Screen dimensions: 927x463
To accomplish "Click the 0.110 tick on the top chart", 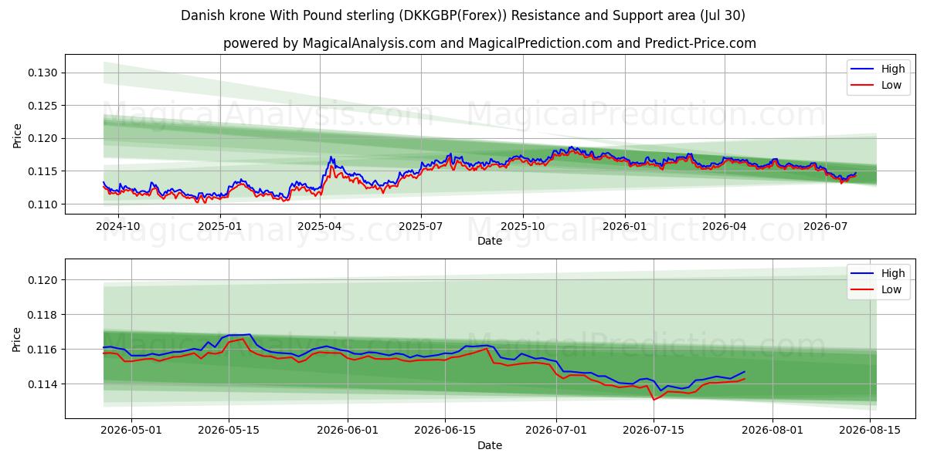I will [42, 204].
